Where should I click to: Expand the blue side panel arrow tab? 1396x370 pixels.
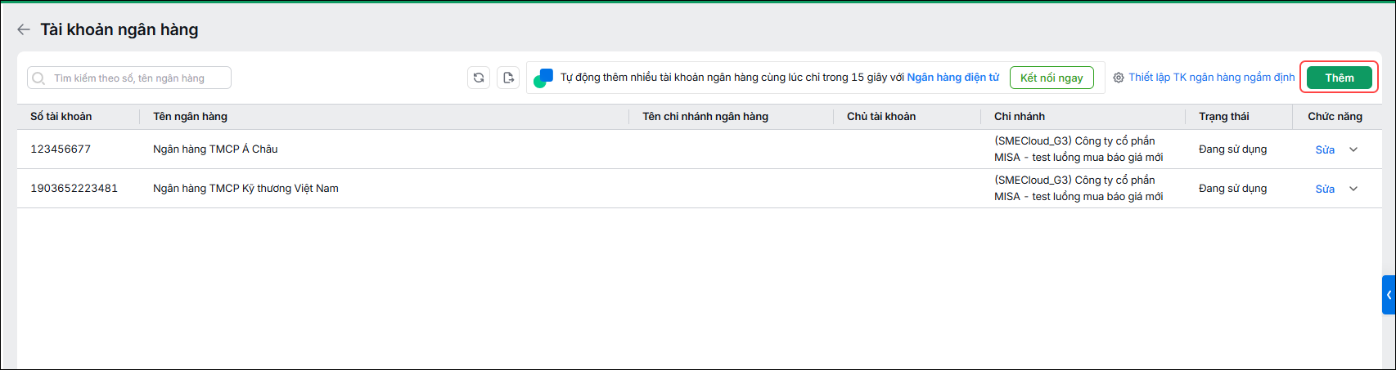tap(1389, 295)
